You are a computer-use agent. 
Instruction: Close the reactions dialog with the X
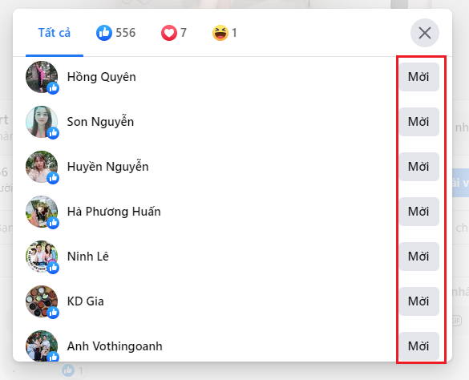coord(424,33)
